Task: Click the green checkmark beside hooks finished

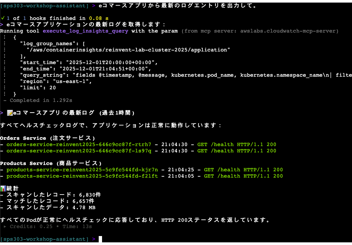Action: point(3,18)
